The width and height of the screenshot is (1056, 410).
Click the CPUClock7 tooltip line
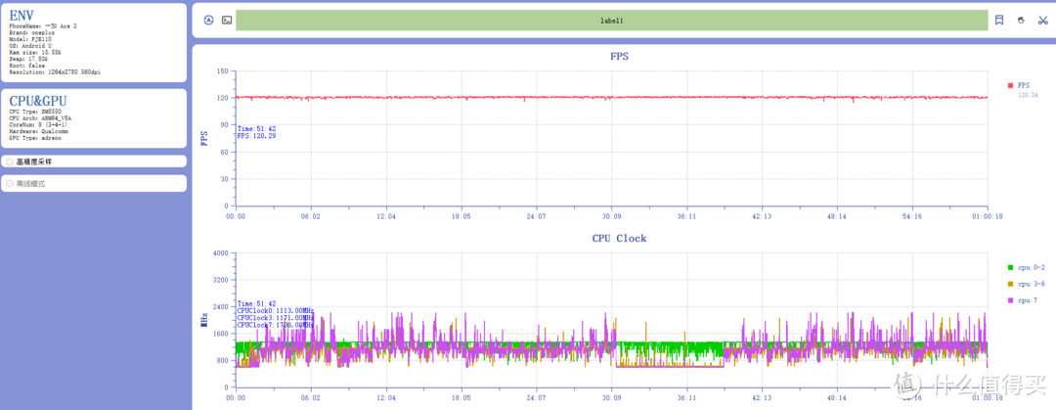point(276,325)
